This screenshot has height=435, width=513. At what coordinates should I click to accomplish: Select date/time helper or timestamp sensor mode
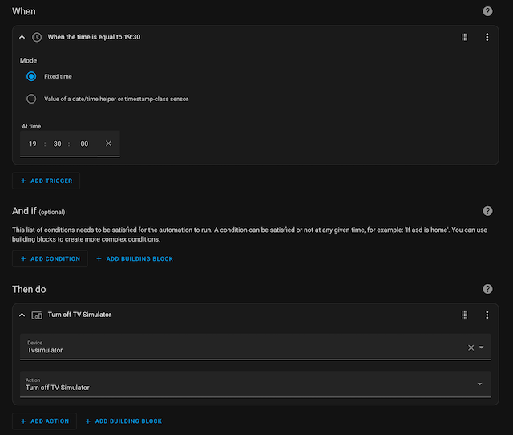click(31, 99)
